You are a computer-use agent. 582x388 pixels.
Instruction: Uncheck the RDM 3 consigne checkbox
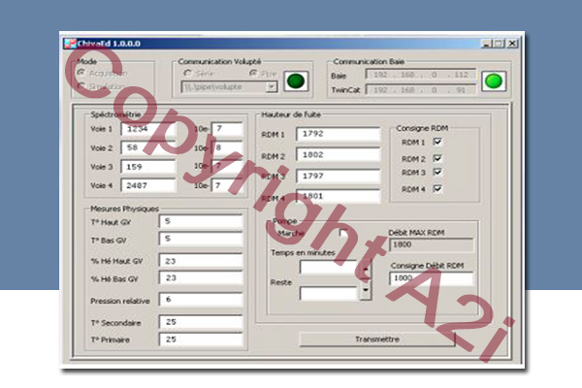click(437, 172)
